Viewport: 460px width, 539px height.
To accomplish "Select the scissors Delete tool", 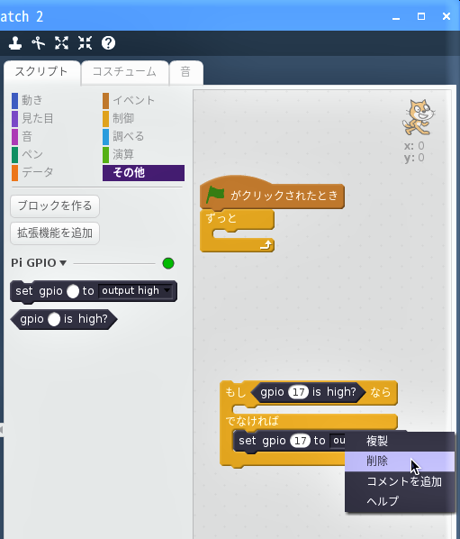I will click(x=39, y=43).
